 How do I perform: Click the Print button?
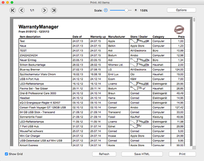click(182, 154)
